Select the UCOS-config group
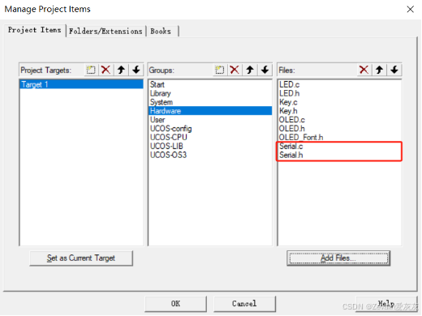 click(x=210, y=129)
